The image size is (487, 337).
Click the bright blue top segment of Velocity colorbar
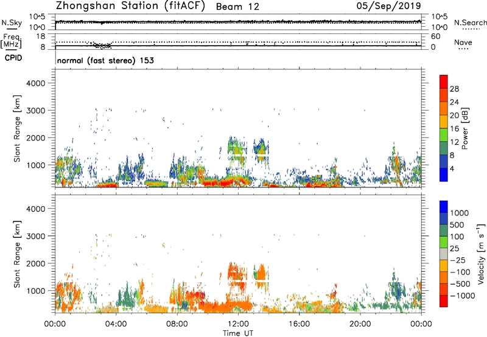coord(444,207)
